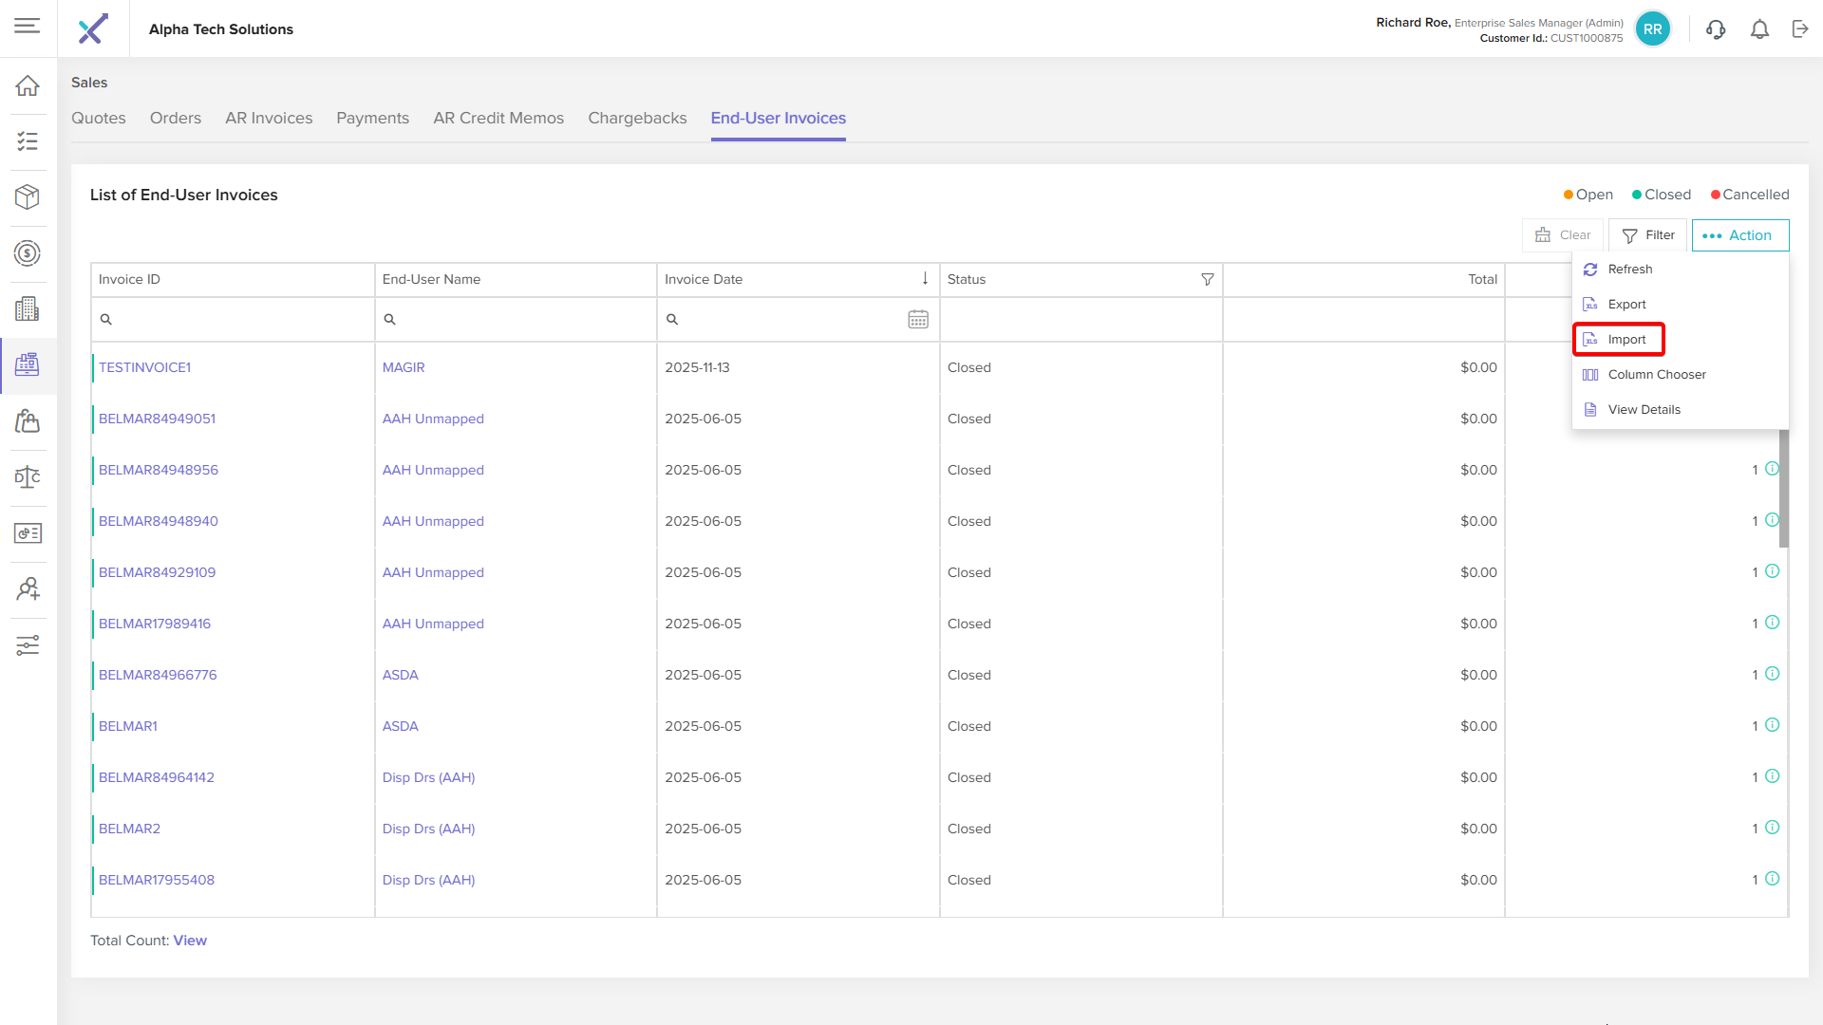Screen dimensions: 1823x1025
Task: Switch to the Chargebacks tab
Action: click(637, 118)
